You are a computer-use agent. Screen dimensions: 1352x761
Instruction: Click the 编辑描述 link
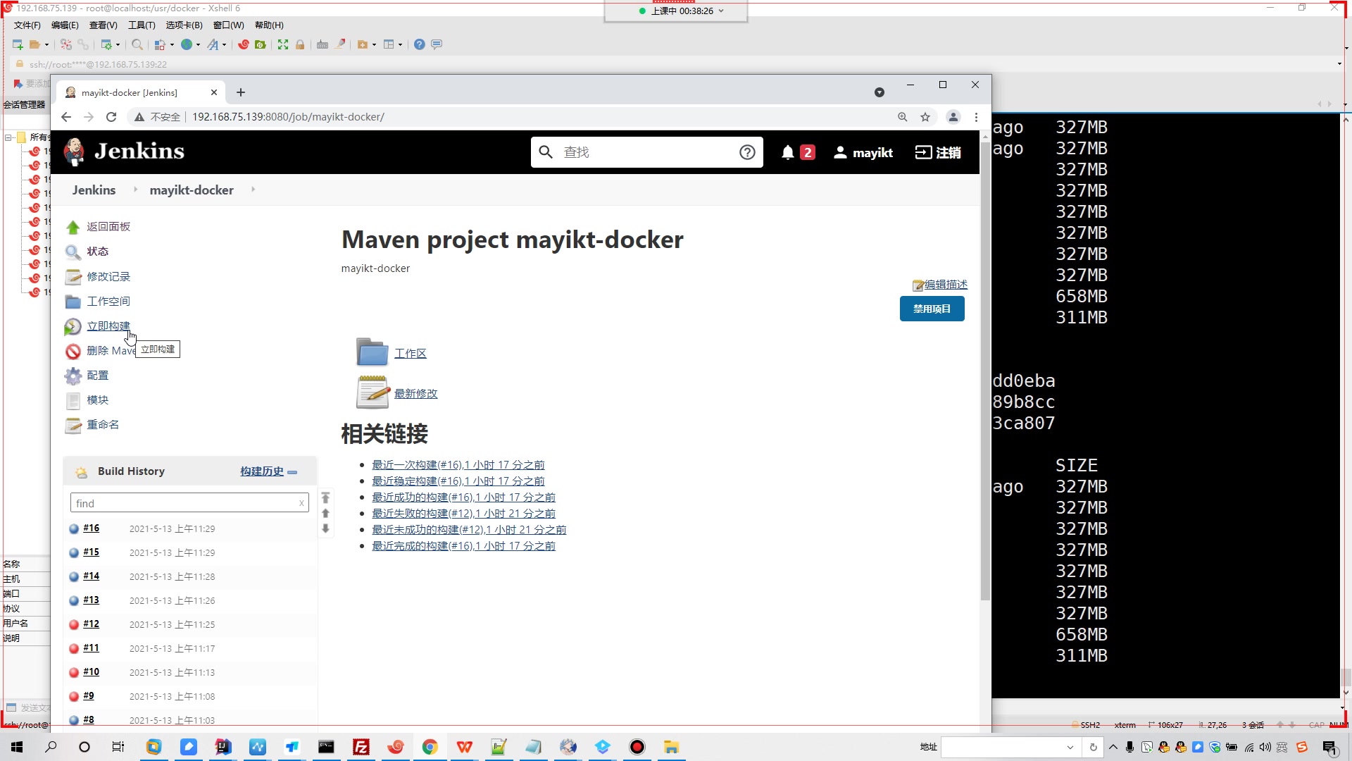[946, 285]
